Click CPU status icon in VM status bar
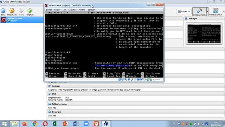Screen dimensions: 225x127 point(144,79)
